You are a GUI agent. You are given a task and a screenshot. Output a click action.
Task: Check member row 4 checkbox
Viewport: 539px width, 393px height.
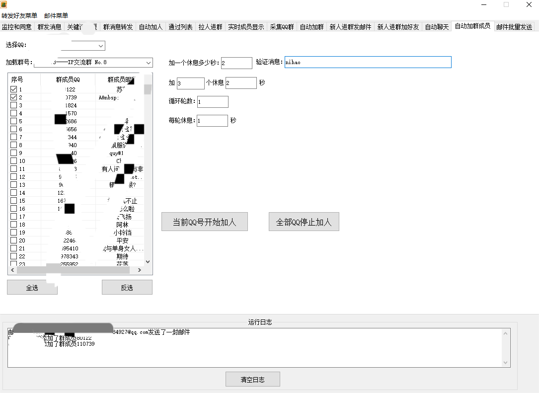pyautogui.click(x=14, y=113)
